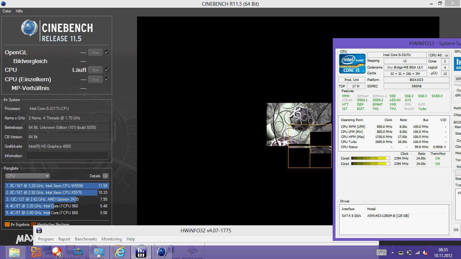Expand ranking Details arrow button
Viewport: 461px width, 259px height.
106,176
